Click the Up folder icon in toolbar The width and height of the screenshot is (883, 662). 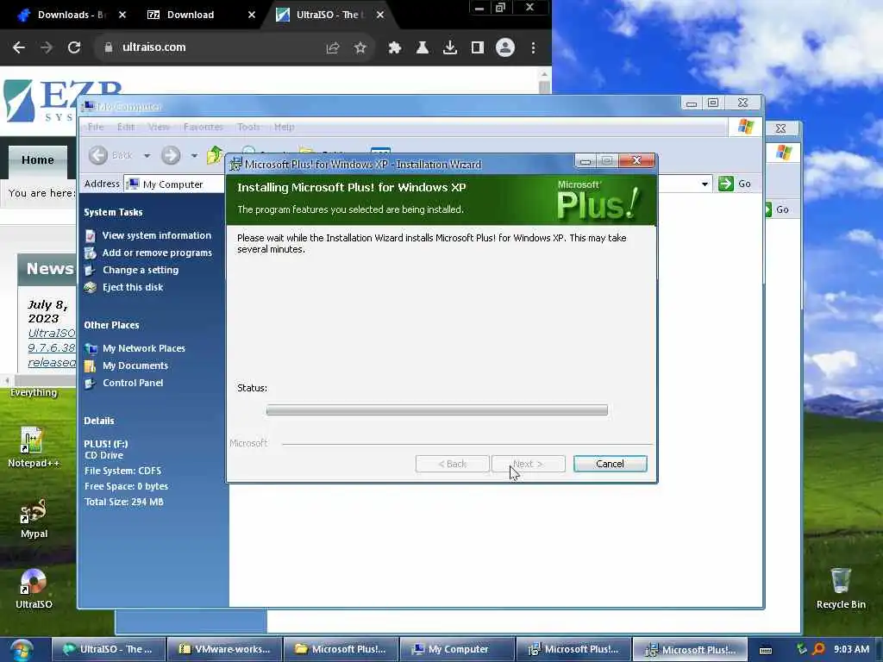[x=215, y=155]
